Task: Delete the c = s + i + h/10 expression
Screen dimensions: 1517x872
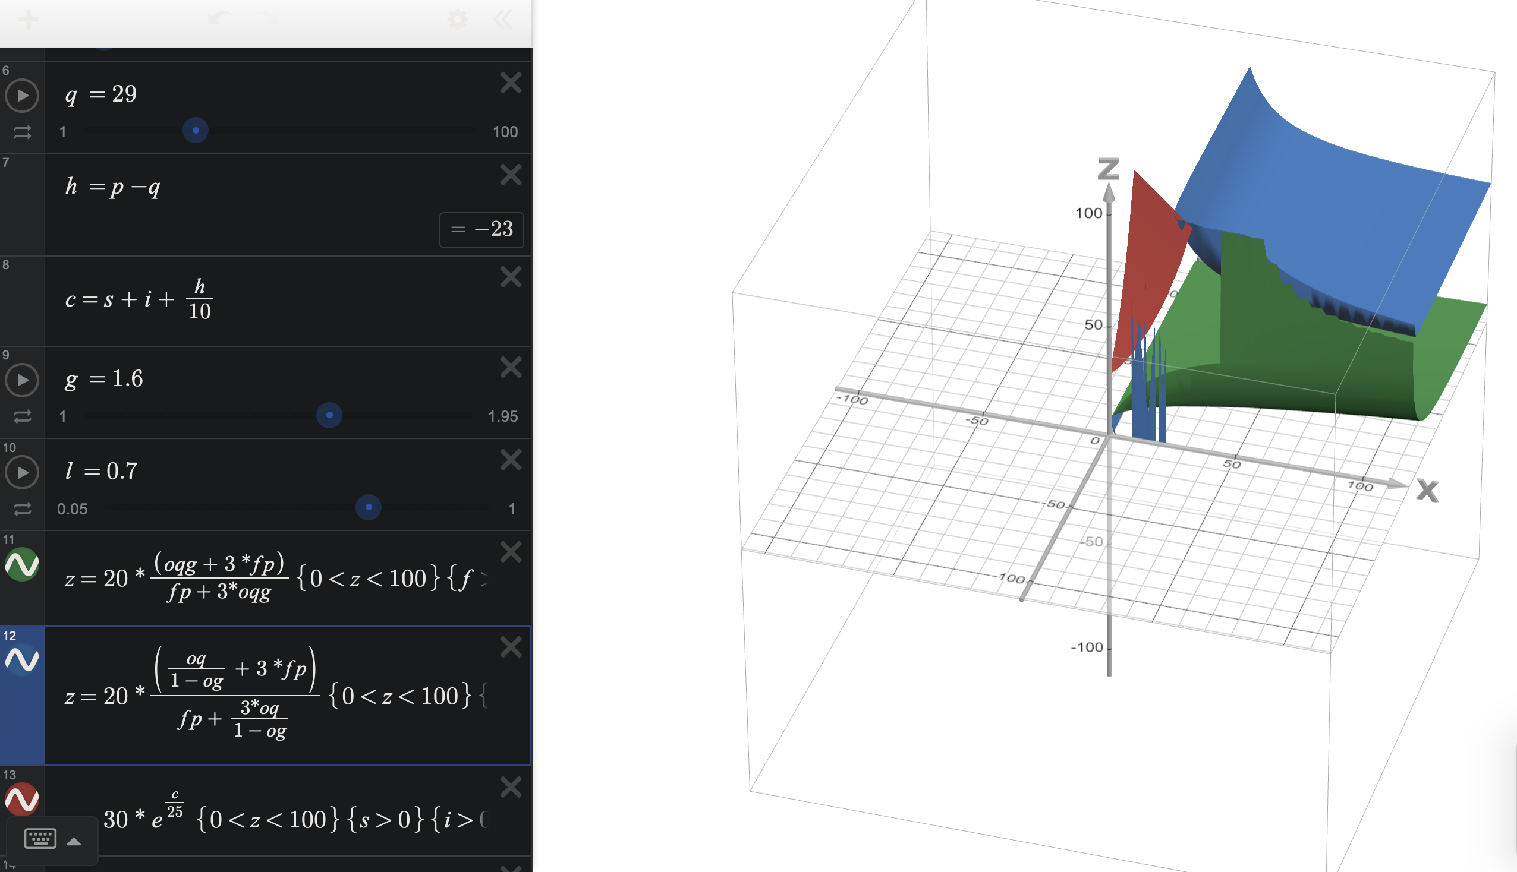Action: click(511, 277)
